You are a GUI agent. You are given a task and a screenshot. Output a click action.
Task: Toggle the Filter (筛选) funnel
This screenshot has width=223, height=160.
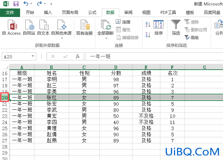coord(176,28)
